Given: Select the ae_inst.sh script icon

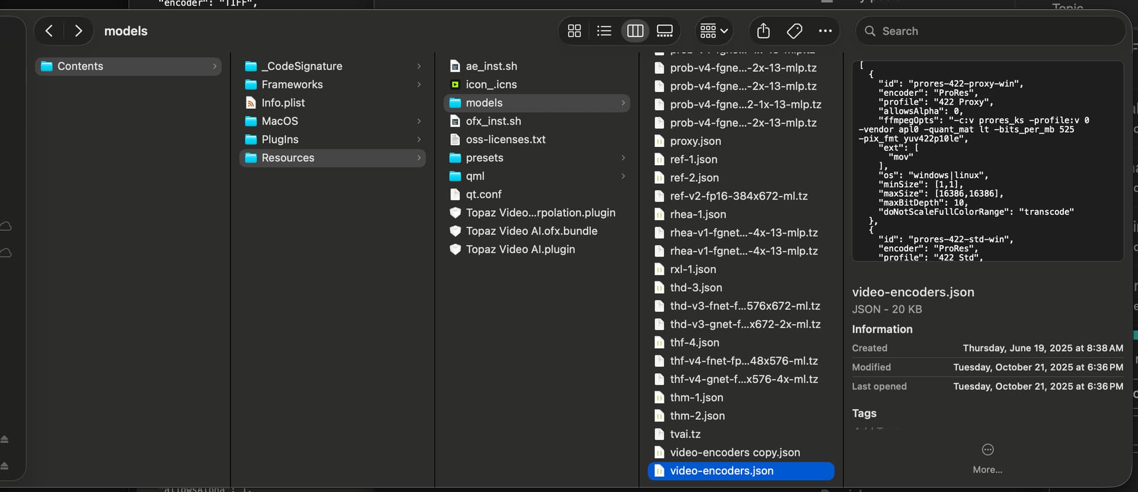Looking at the screenshot, I should point(455,66).
